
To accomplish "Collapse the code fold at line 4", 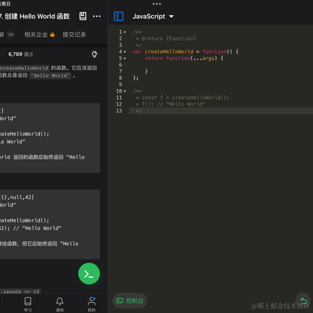I will [x=125, y=52].
